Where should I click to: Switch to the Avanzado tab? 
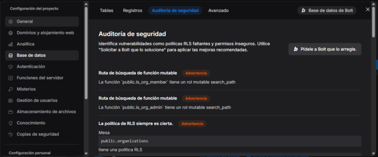coord(219,11)
